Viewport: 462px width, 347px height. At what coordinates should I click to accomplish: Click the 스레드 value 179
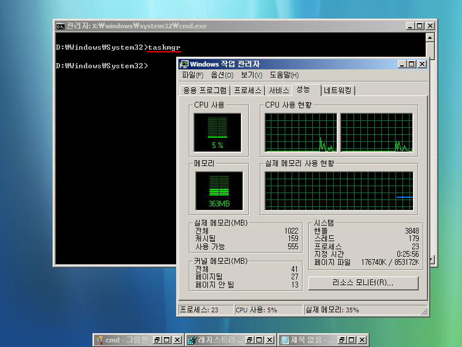coord(413,238)
